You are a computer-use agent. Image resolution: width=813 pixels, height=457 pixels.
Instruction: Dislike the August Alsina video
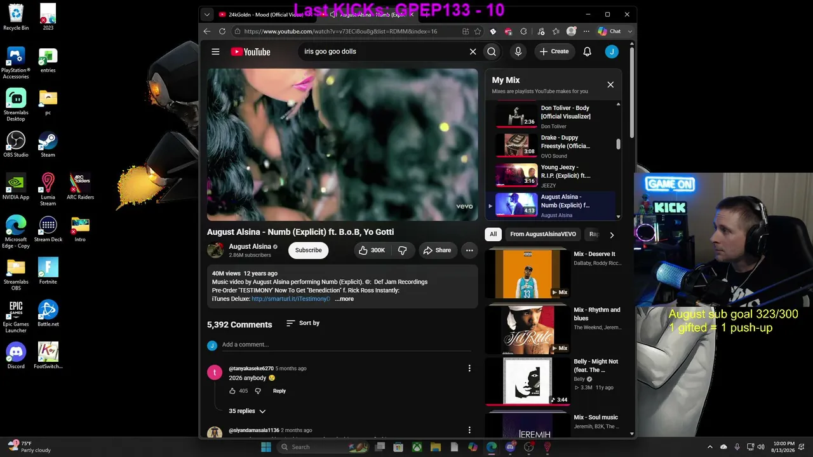pyautogui.click(x=402, y=250)
